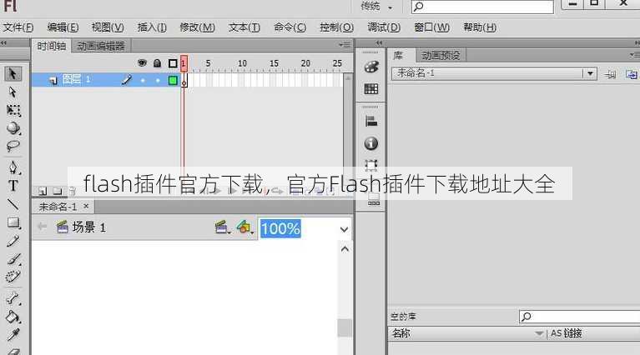Open the timeline panel options menu

click(x=345, y=45)
